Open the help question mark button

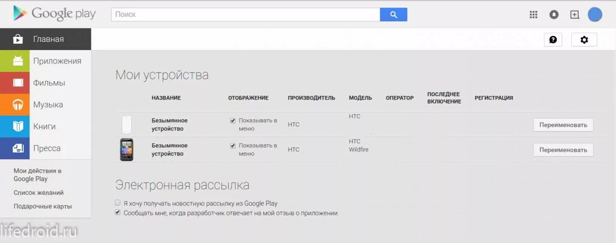(x=553, y=40)
